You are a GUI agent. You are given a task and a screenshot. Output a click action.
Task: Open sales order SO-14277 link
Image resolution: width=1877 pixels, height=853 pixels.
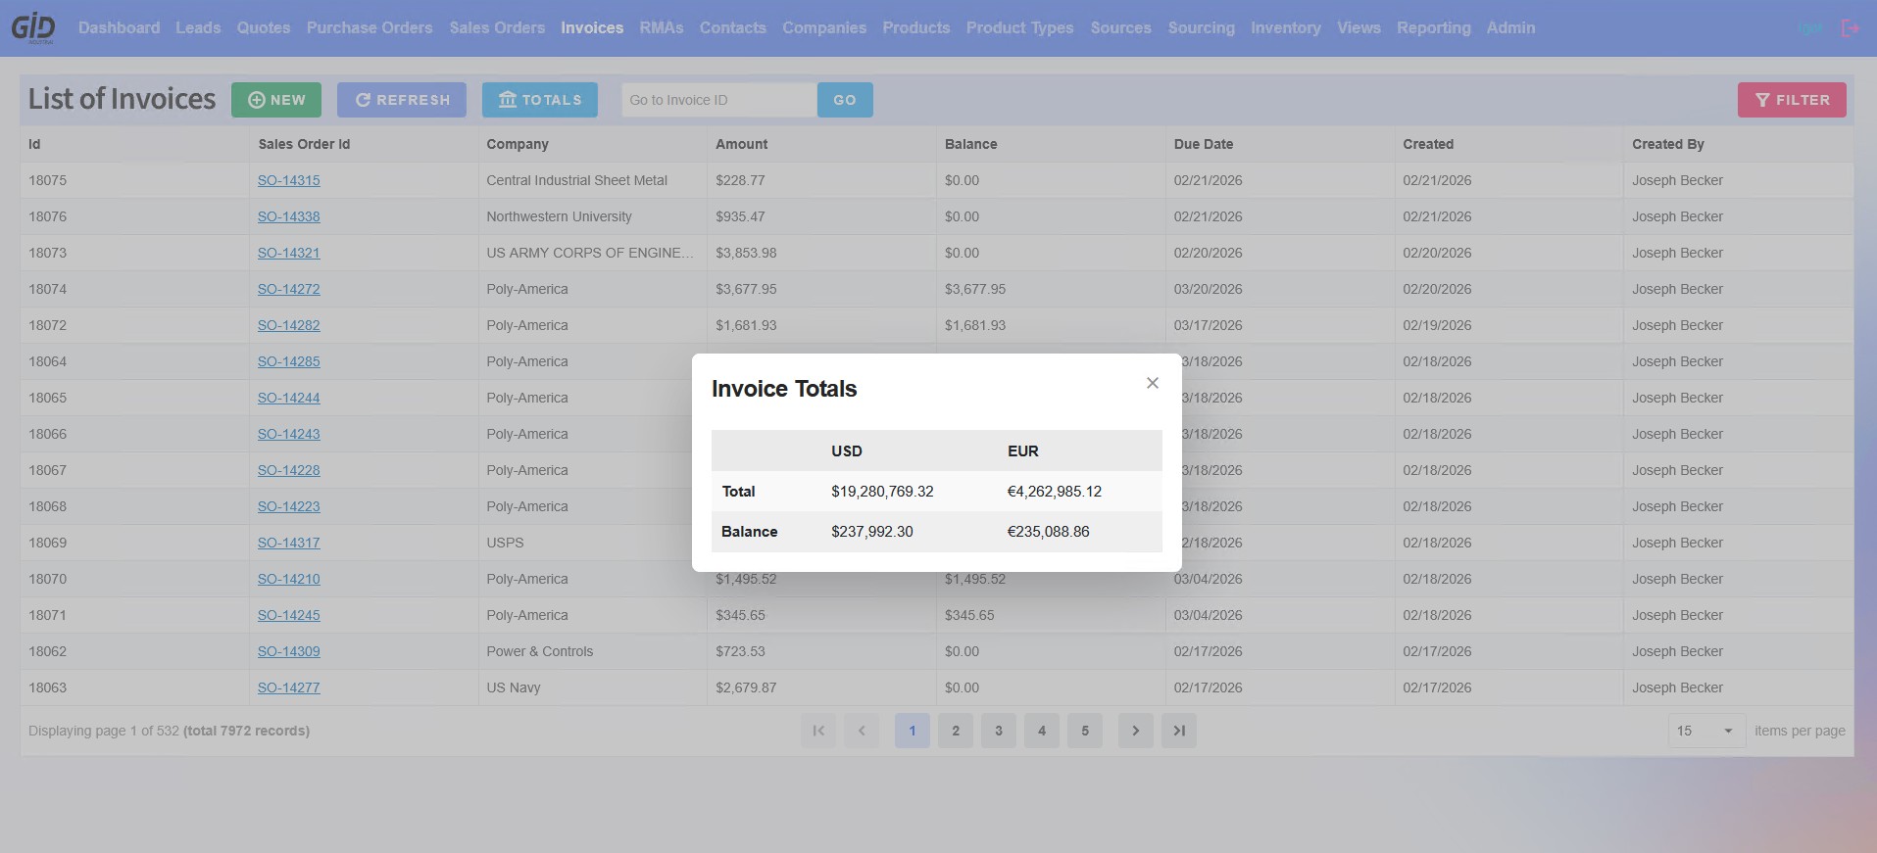(289, 687)
